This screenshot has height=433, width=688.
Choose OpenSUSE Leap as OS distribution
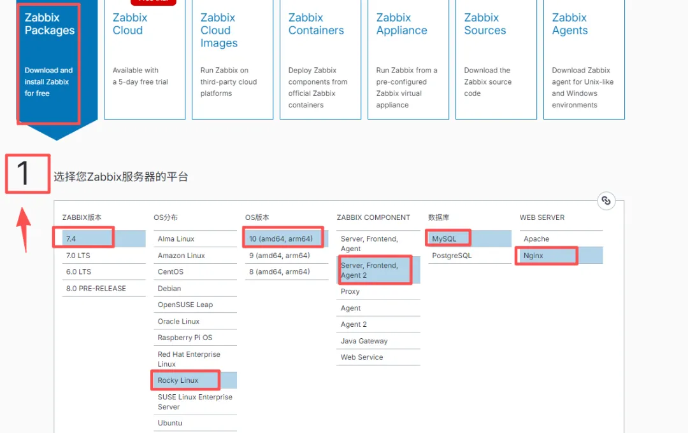(x=196, y=305)
